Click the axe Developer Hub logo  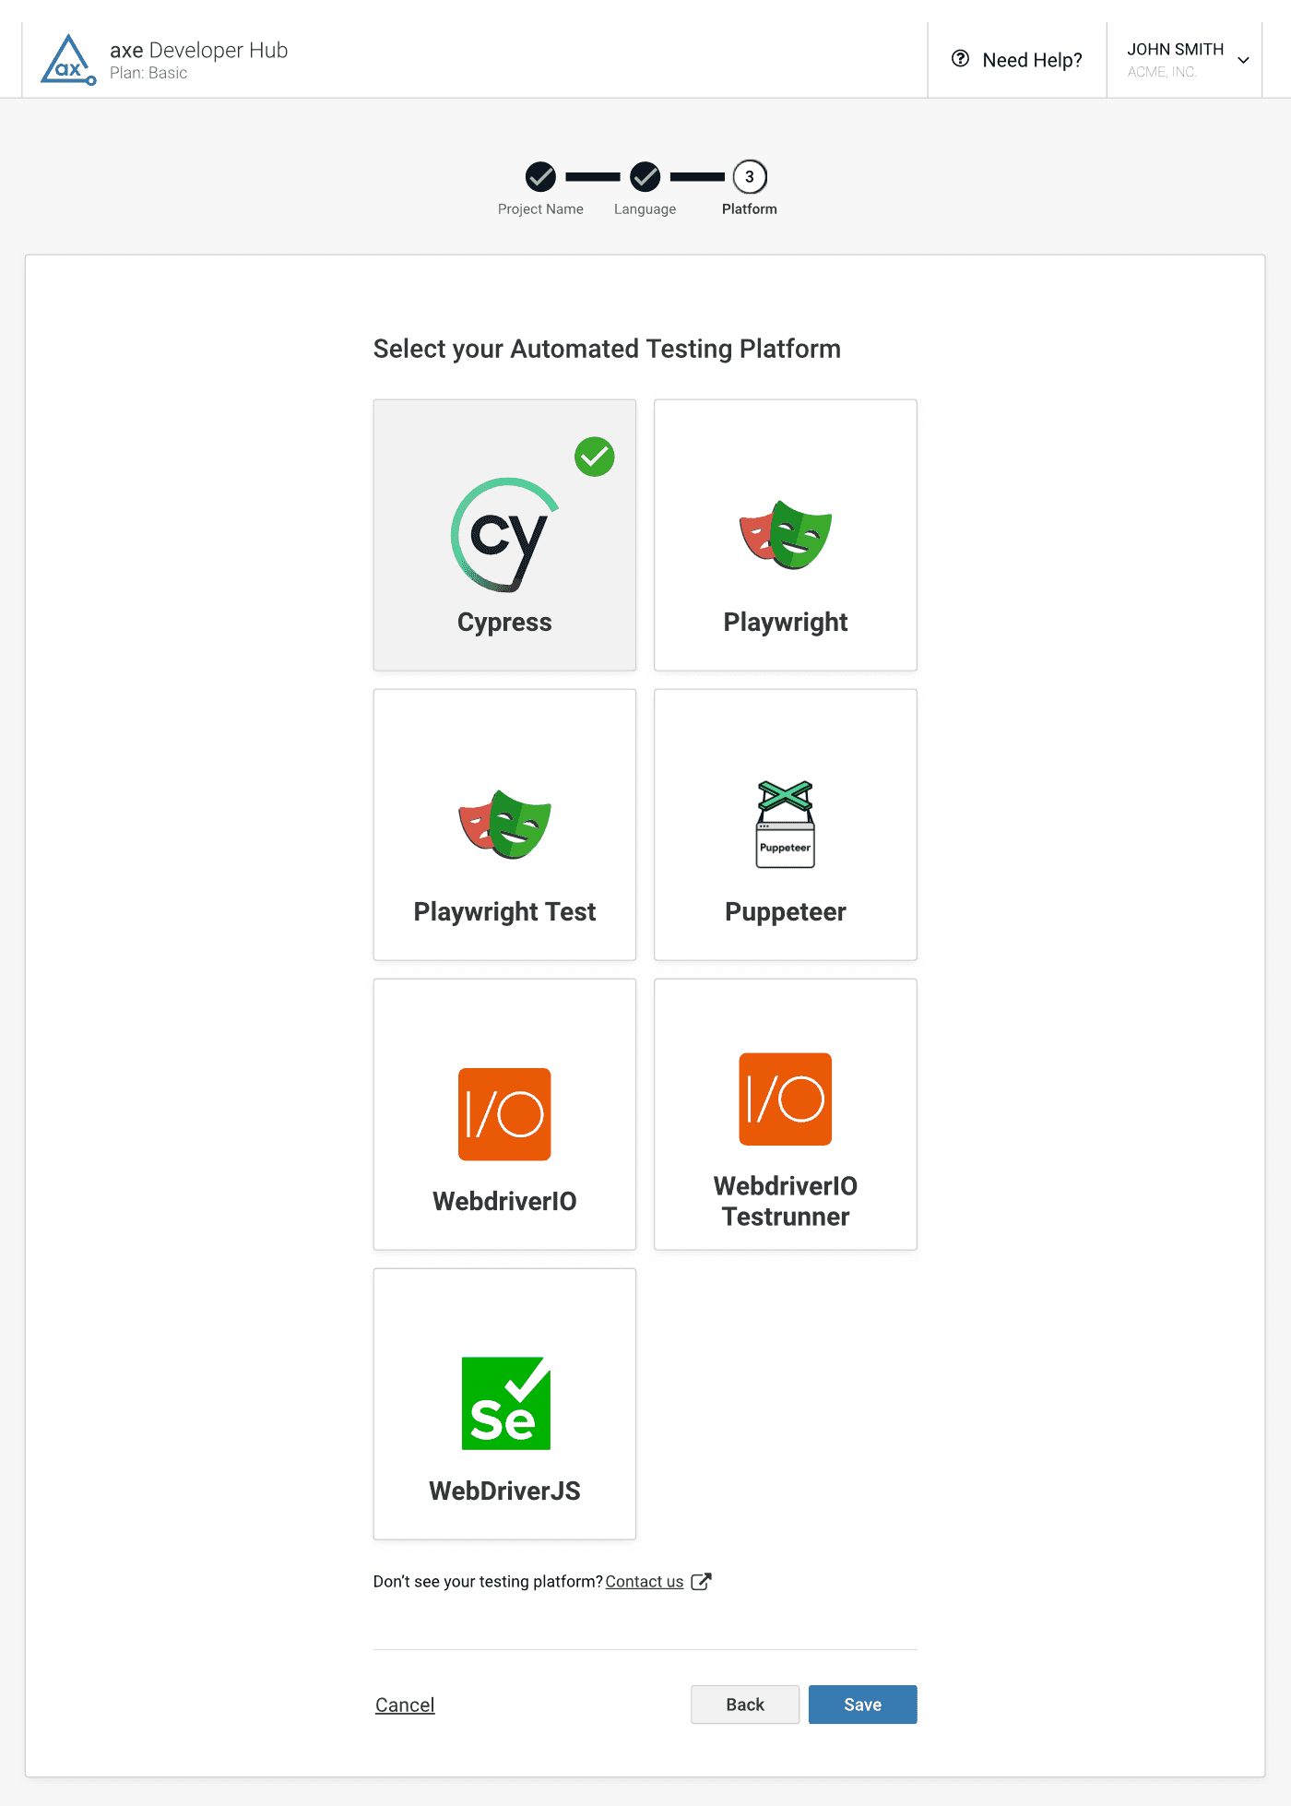[68, 60]
